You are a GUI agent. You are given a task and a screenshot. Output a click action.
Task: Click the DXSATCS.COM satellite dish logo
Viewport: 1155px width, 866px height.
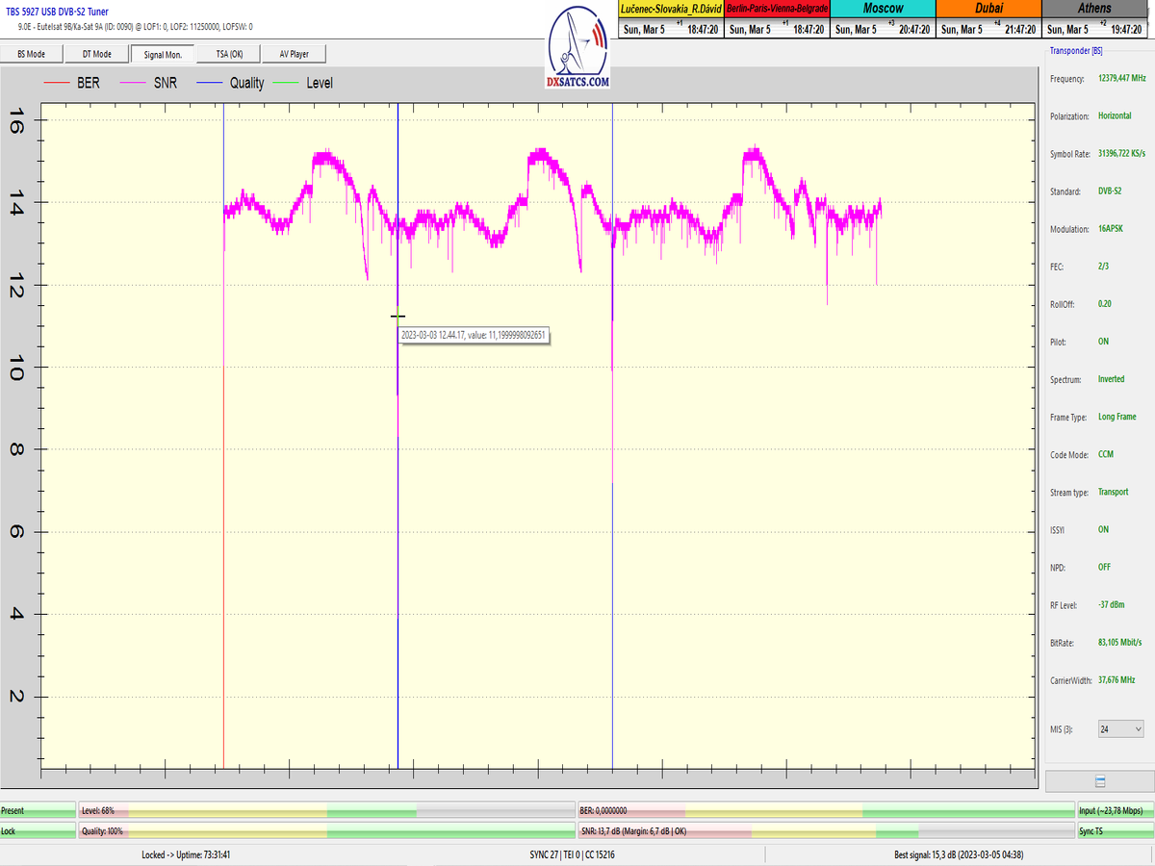[x=577, y=48]
